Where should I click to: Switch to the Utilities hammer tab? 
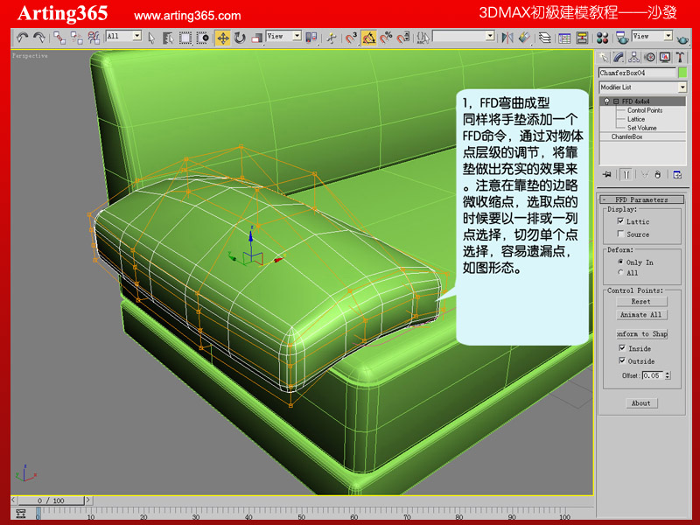(x=680, y=57)
